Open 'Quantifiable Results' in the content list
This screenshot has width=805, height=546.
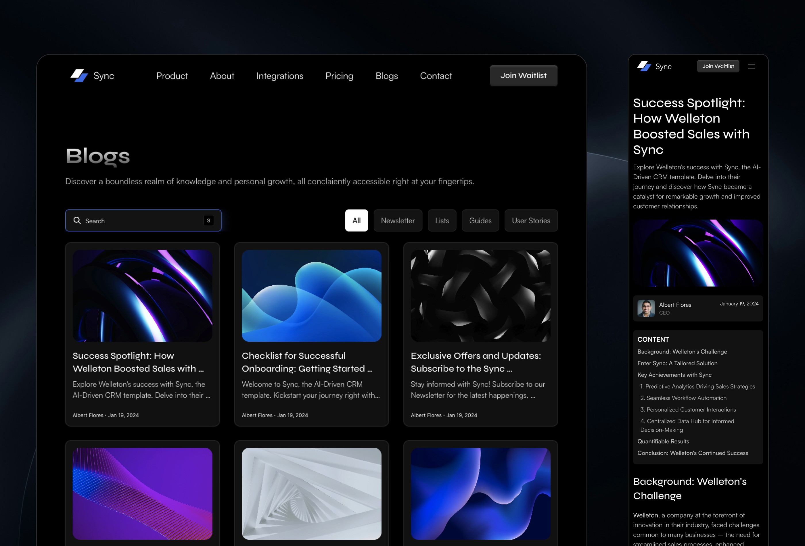point(663,441)
